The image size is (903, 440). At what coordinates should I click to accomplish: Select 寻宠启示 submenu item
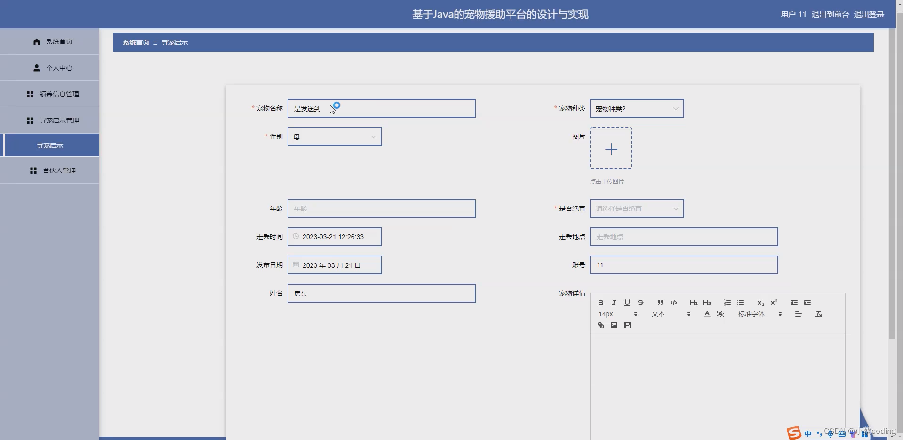49,145
